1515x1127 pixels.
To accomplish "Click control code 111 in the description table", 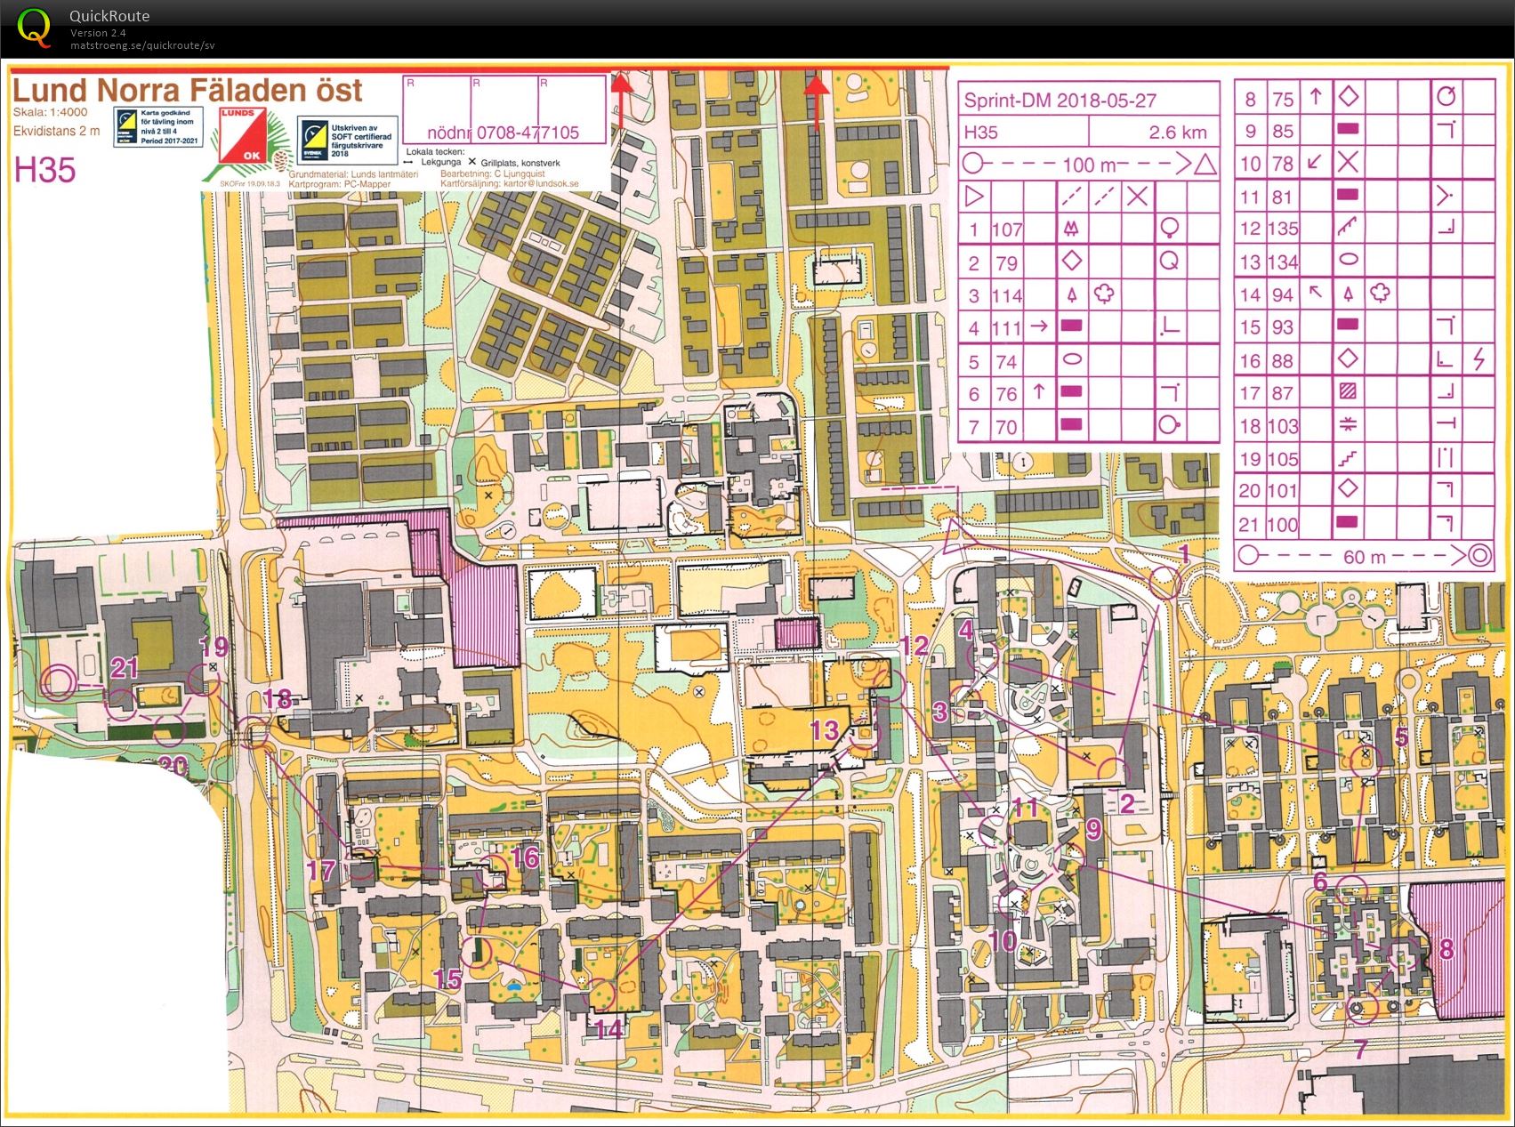I will [x=1007, y=328].
